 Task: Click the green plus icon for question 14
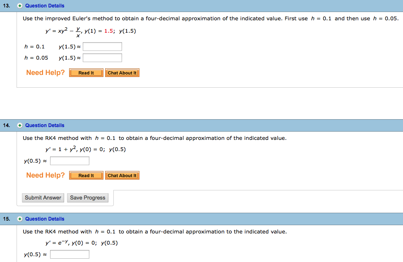coord(19,125)
